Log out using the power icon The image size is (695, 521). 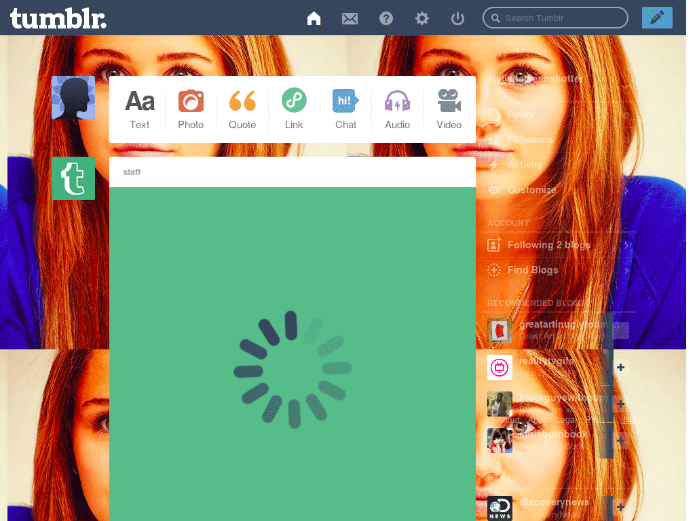pyautogui.click(x=457, y=18)
